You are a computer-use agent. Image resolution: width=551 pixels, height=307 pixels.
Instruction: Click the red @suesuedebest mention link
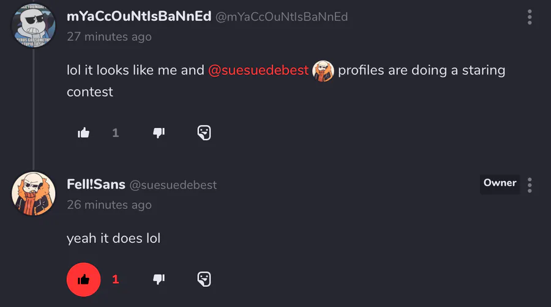tap(258, 70)
